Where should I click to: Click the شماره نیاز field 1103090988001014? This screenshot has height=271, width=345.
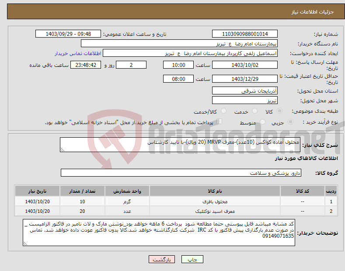(245, 34)
